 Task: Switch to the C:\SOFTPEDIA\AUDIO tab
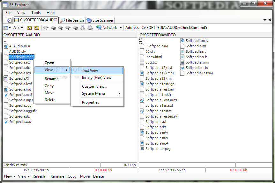tap(36, 20)
